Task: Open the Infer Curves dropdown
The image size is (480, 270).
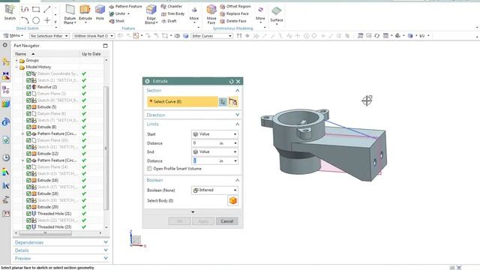Action: 211,36
